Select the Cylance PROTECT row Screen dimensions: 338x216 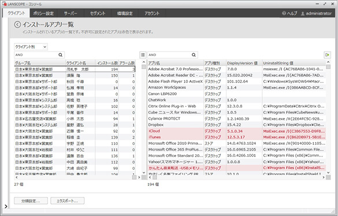point(237,118)
